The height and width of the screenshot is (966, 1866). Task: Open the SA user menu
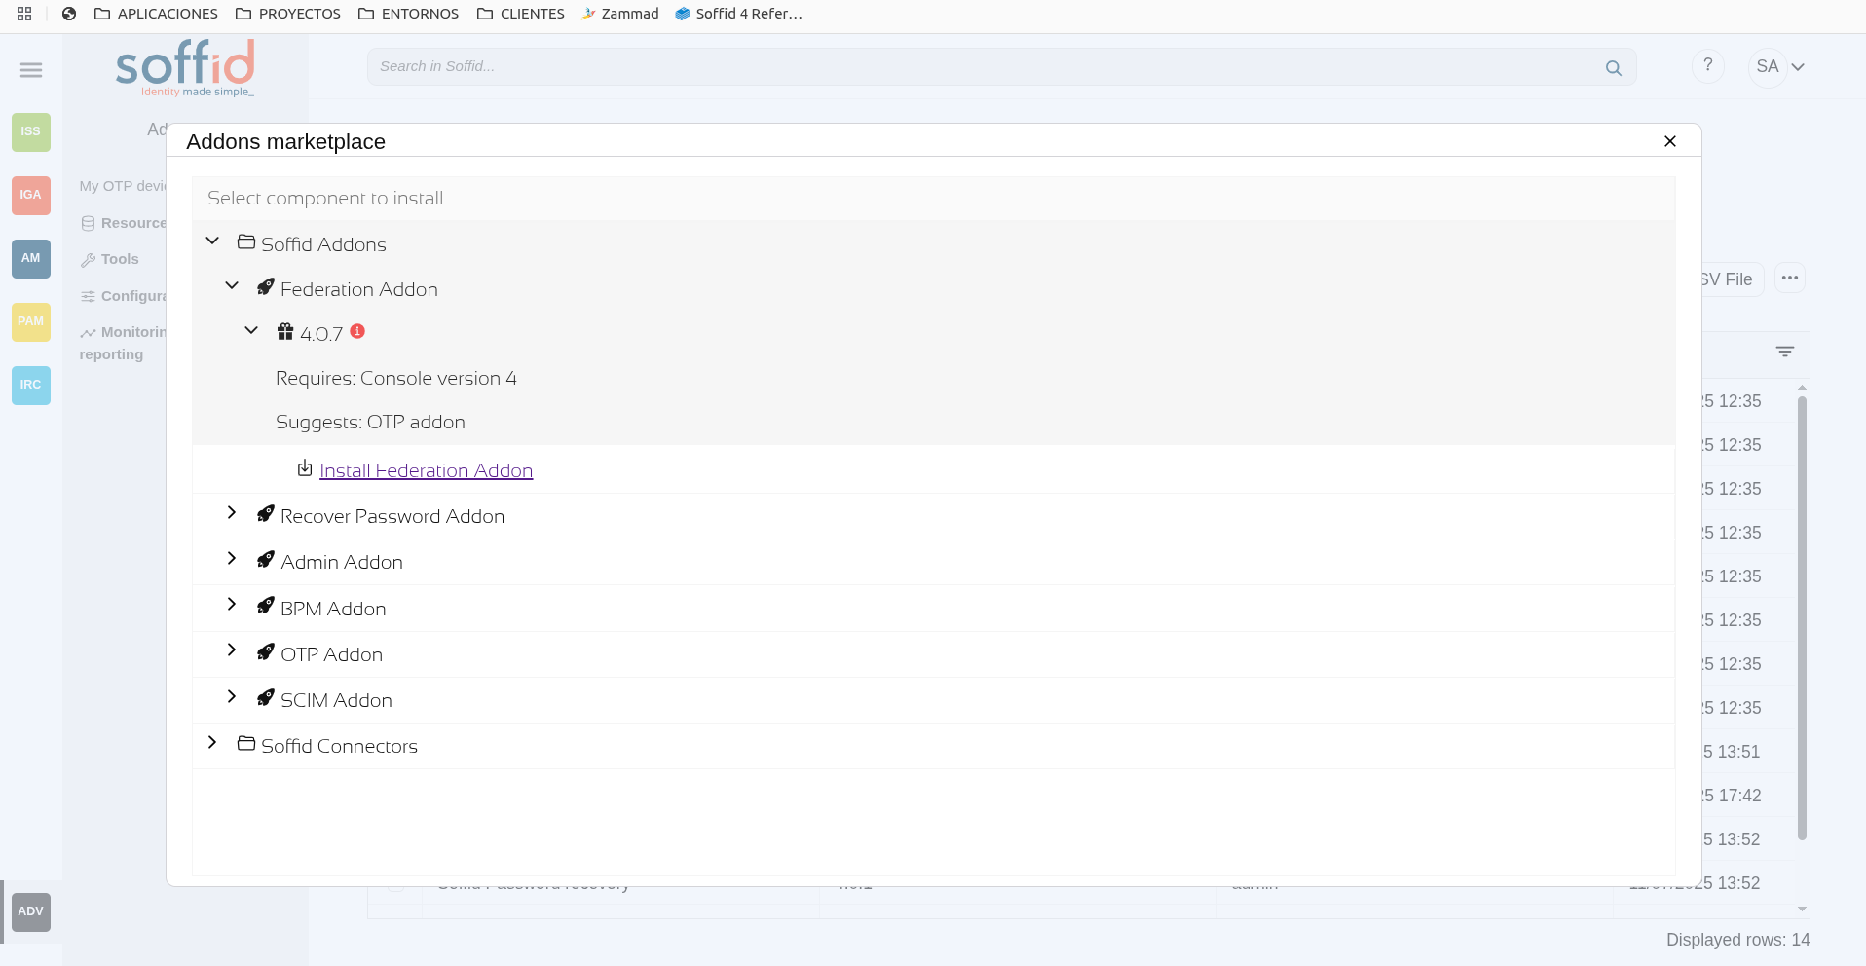pyautogui.click(x=1779, y=67)
